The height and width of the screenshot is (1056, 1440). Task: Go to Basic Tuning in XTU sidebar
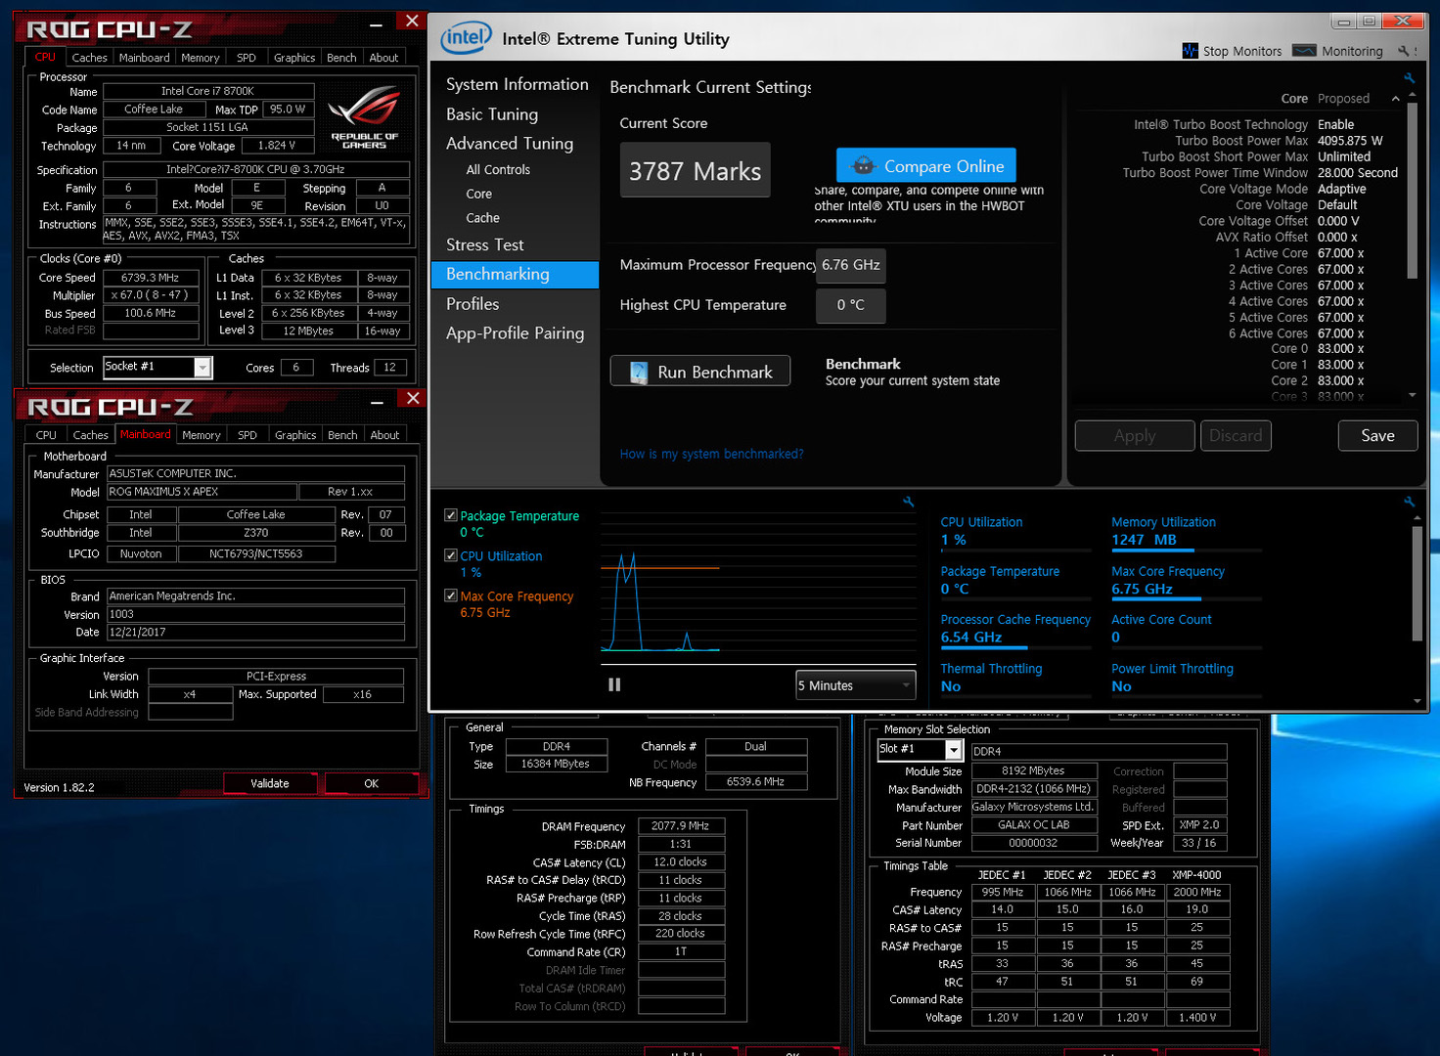492,114
